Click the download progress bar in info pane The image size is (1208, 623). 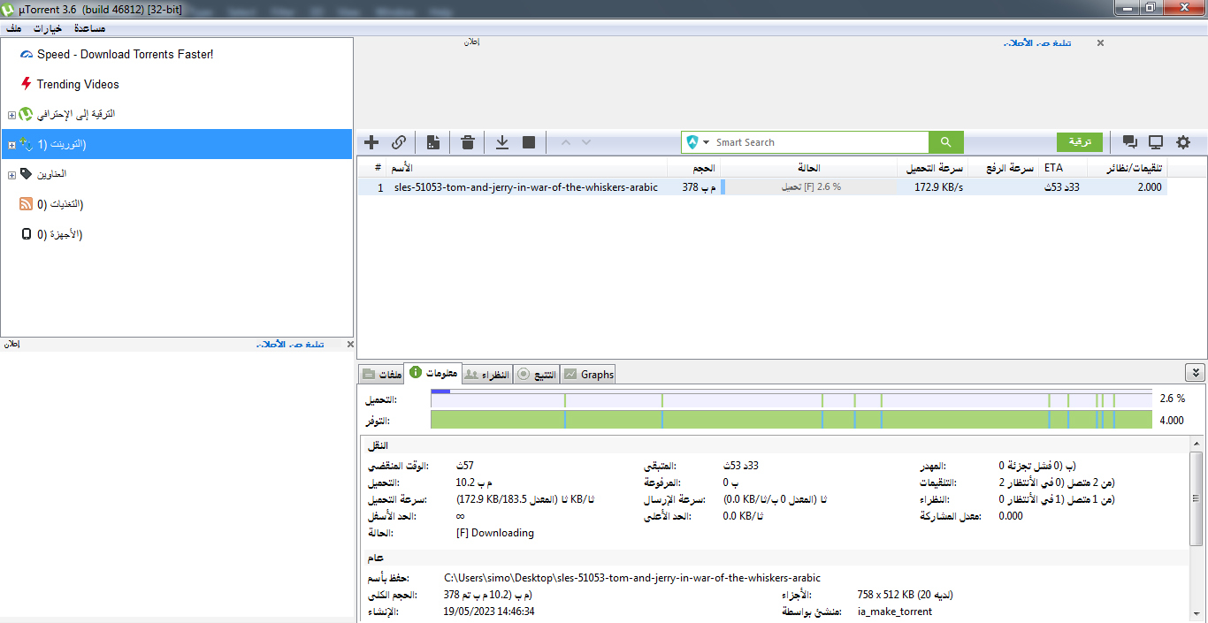pyautogui.click(x=791, y=399)
